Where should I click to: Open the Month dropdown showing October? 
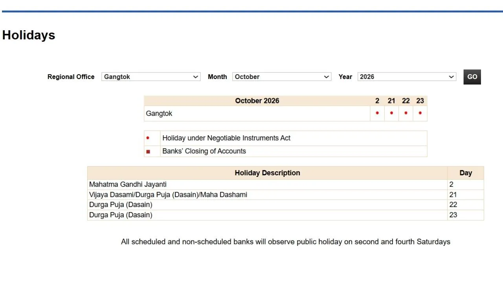282,77
